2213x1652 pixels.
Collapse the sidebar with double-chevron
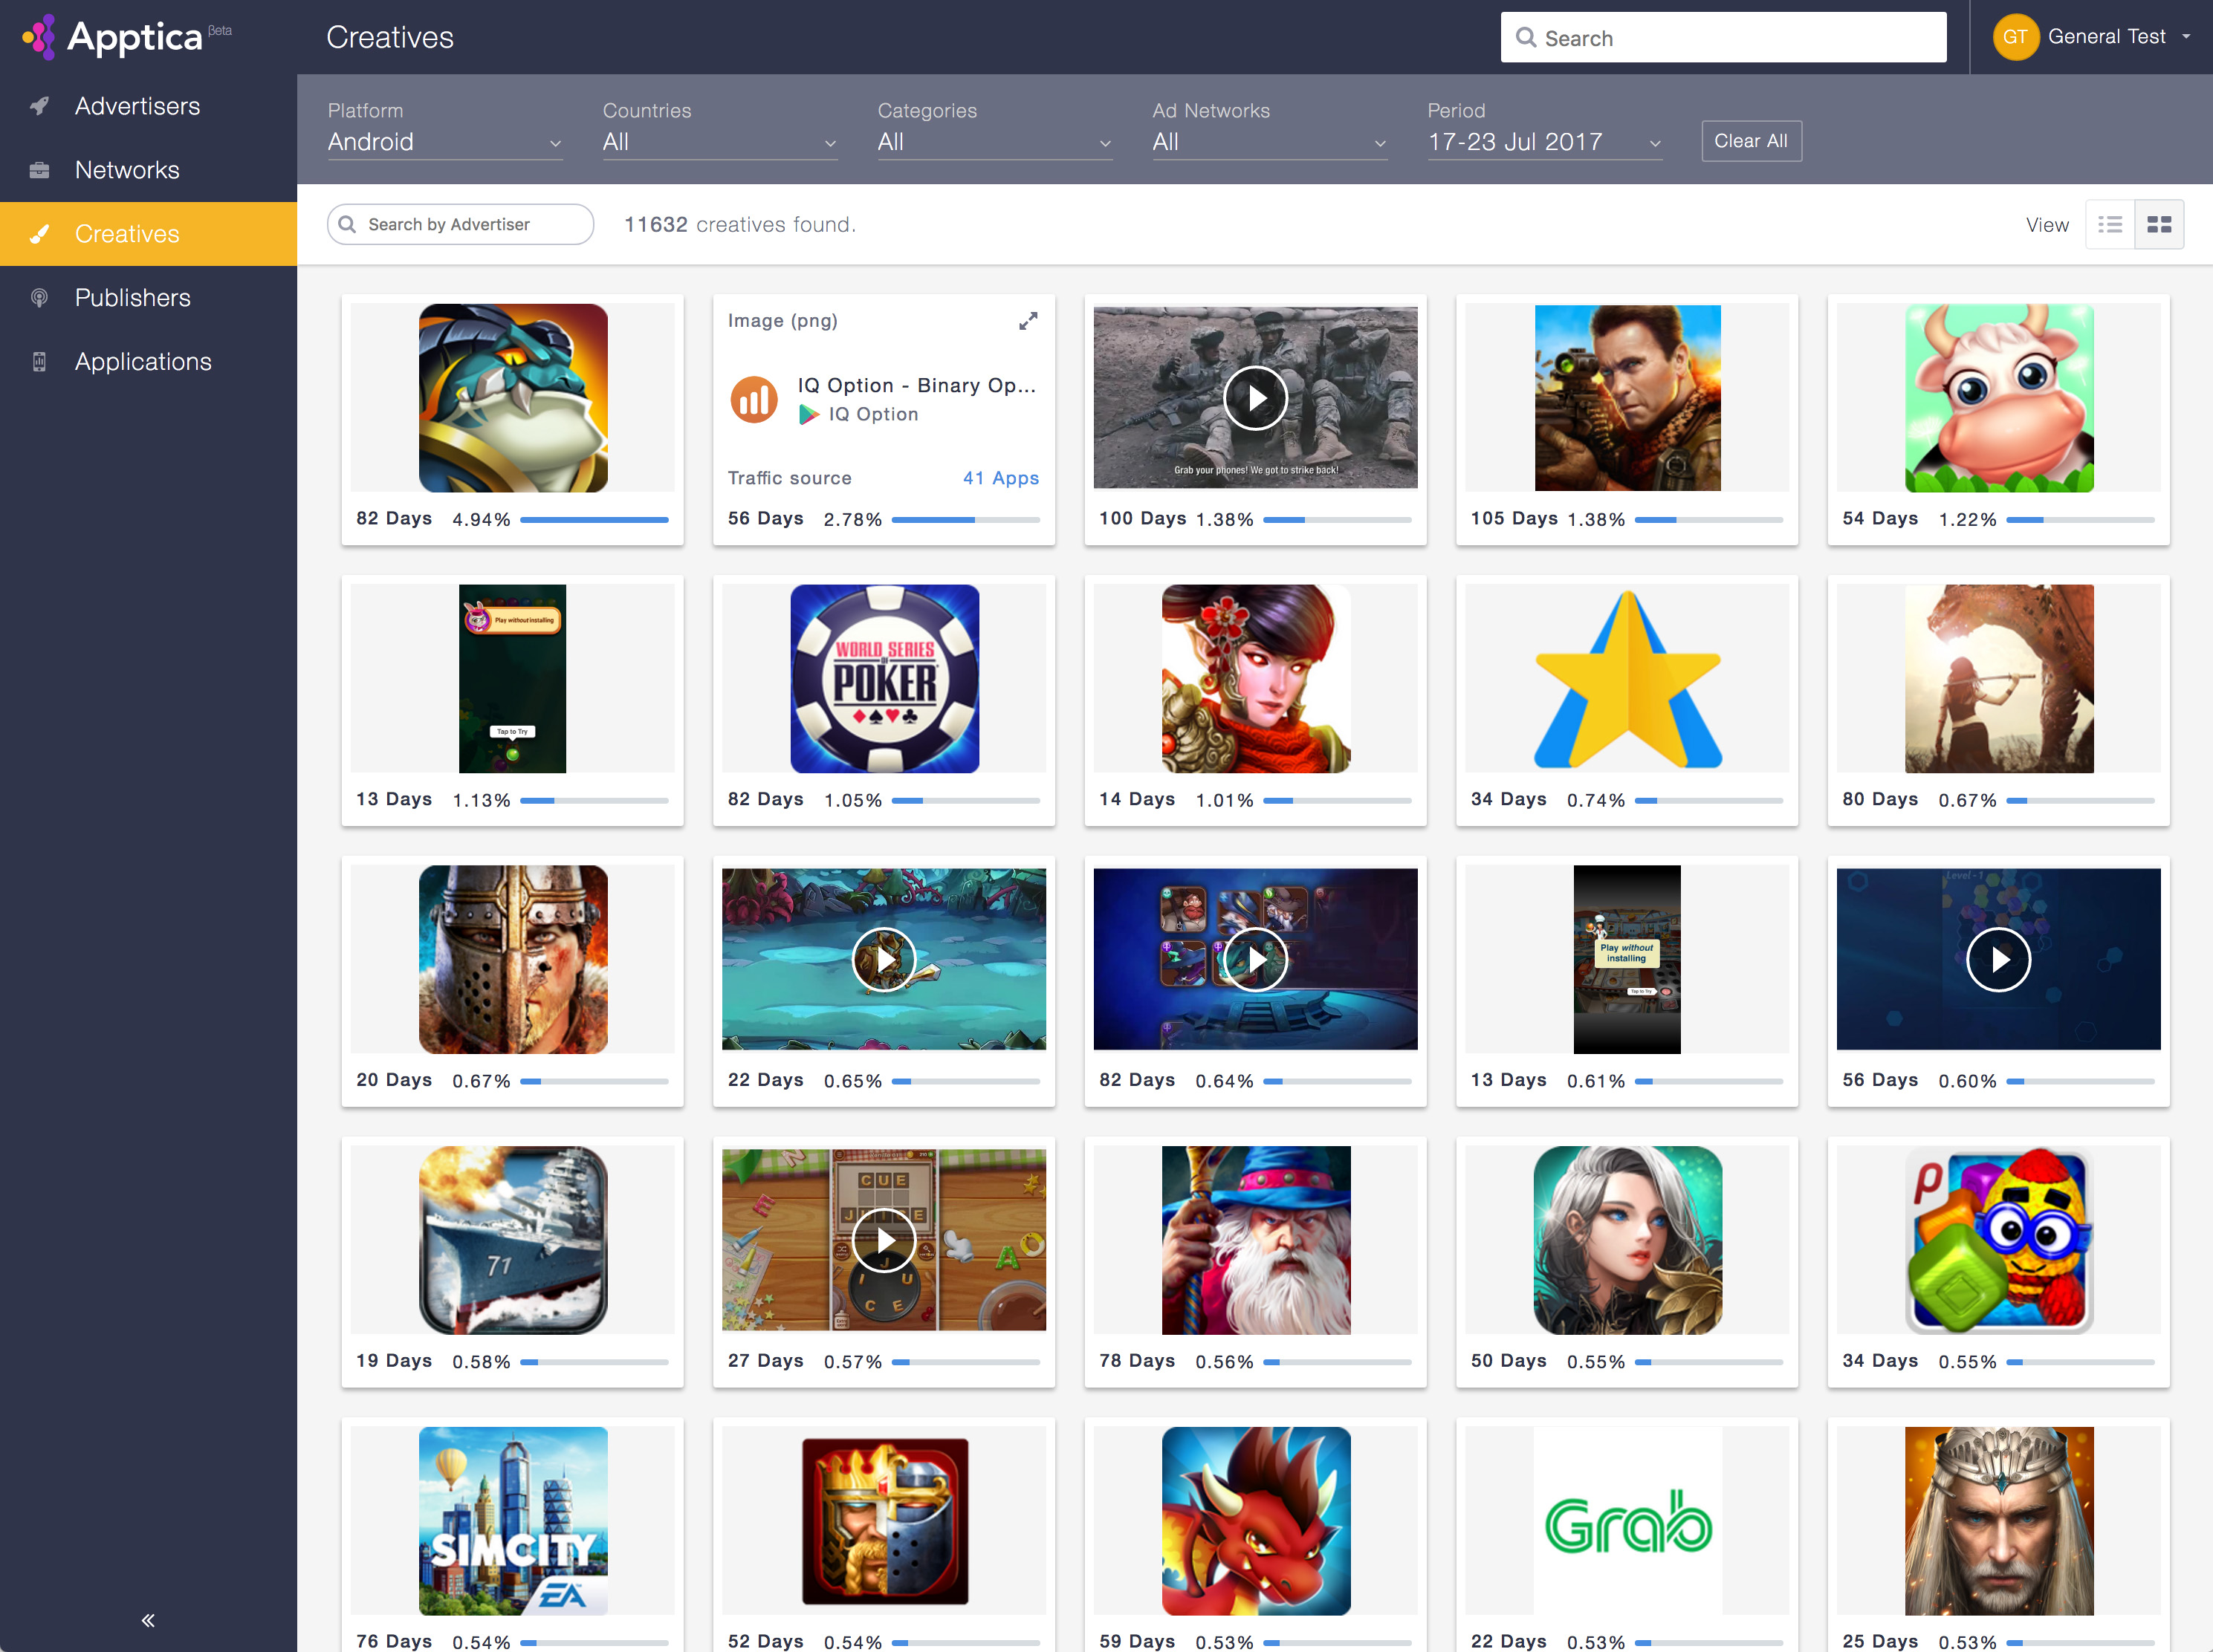coord(148,1620)
